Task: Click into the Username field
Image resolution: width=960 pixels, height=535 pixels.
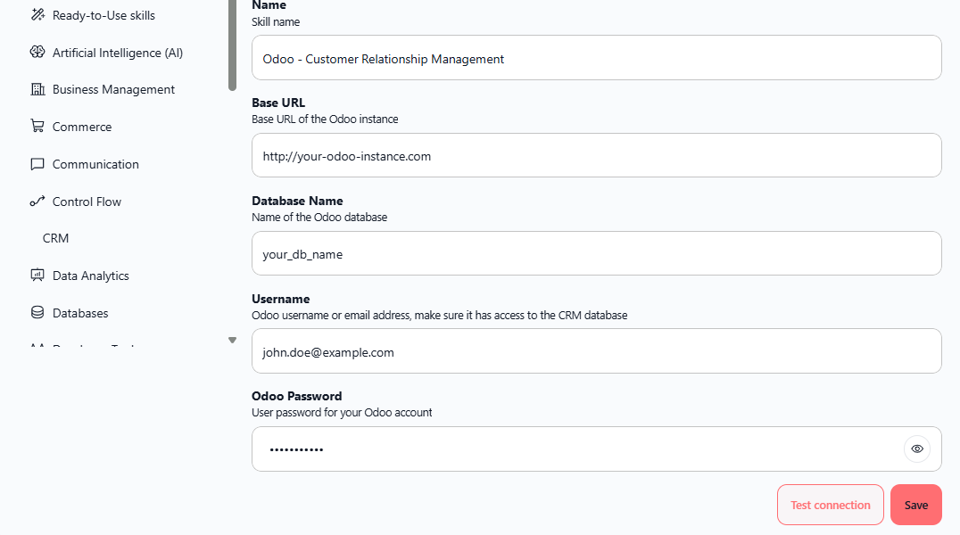Action: (596, 351)
